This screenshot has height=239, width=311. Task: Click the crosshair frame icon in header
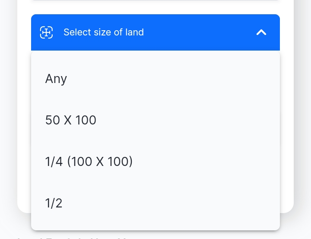(x=46, y=32)
